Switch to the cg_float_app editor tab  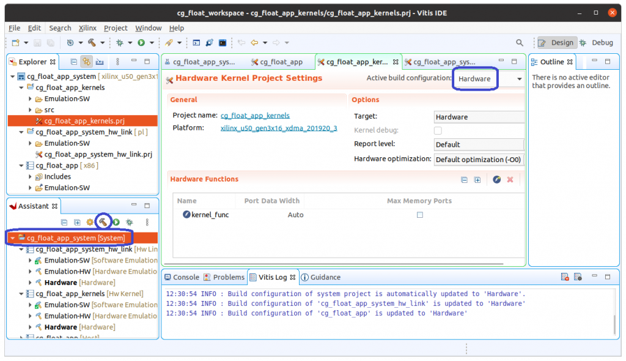pyautogui.click(x=277, y=62)
